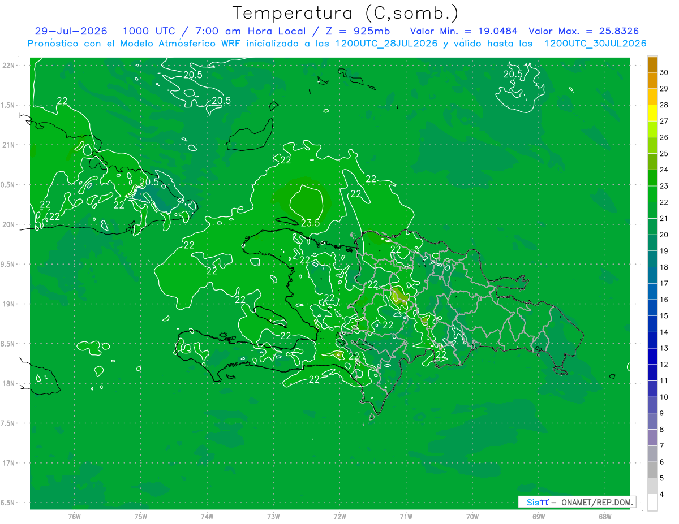Select the date text '29-Jul-2026'
This screenshot has width=679, height=524.
point(71,31)
